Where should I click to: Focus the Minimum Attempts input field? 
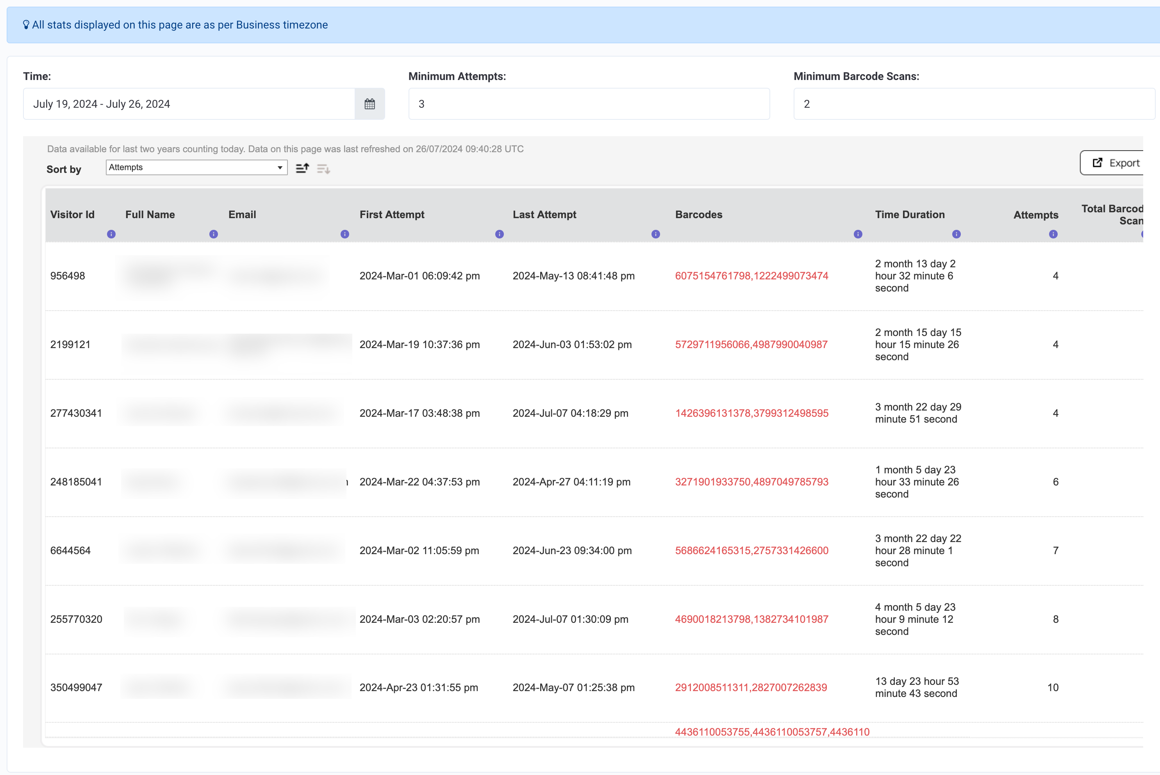pyautogui.click(x=589, y=104)
